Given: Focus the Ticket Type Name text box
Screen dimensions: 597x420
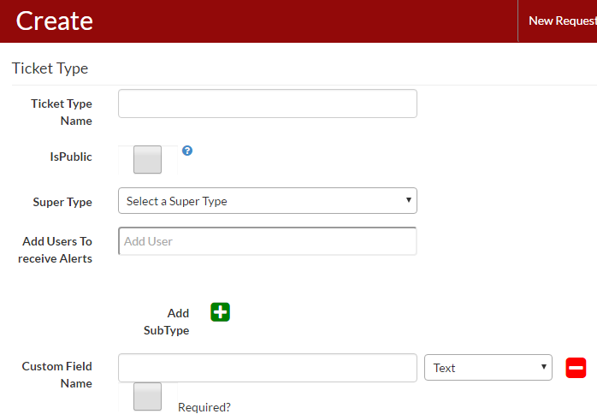Looking at the screenshot, I should (x=267, y=104).
